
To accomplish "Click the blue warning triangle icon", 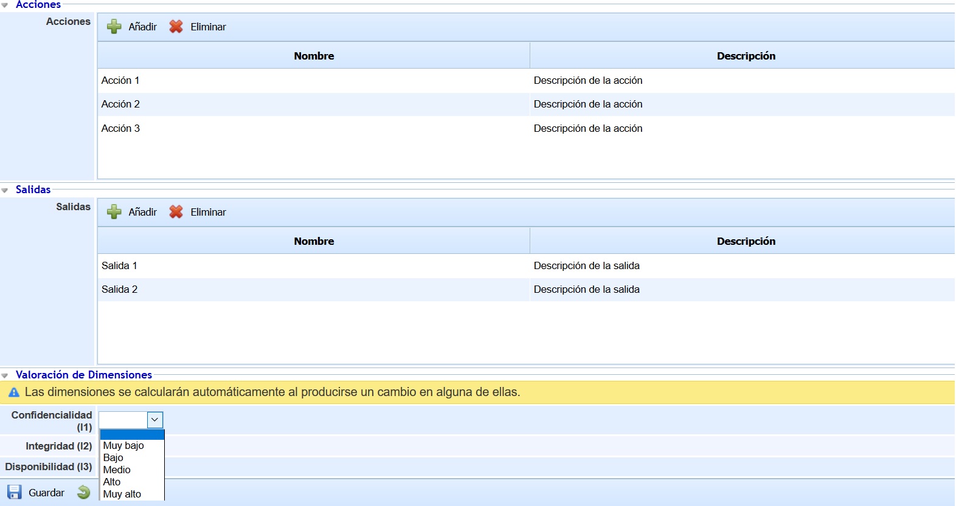I will [x=14, y=392].
